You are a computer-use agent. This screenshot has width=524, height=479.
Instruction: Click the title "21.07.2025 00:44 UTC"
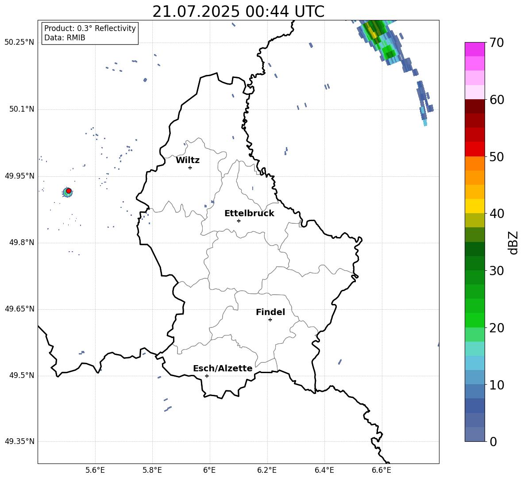pos(238,12)
